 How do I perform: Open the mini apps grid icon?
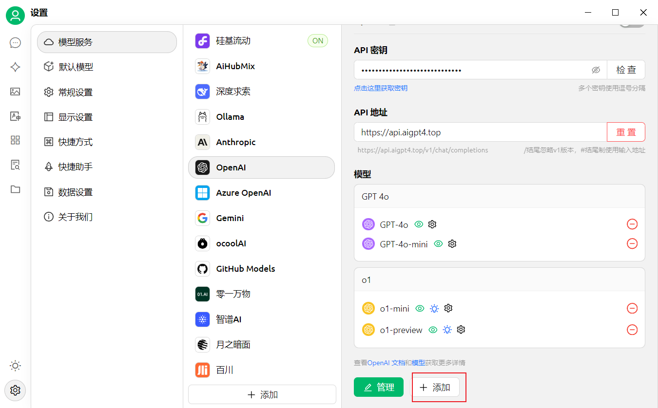[x=16, y=140]
